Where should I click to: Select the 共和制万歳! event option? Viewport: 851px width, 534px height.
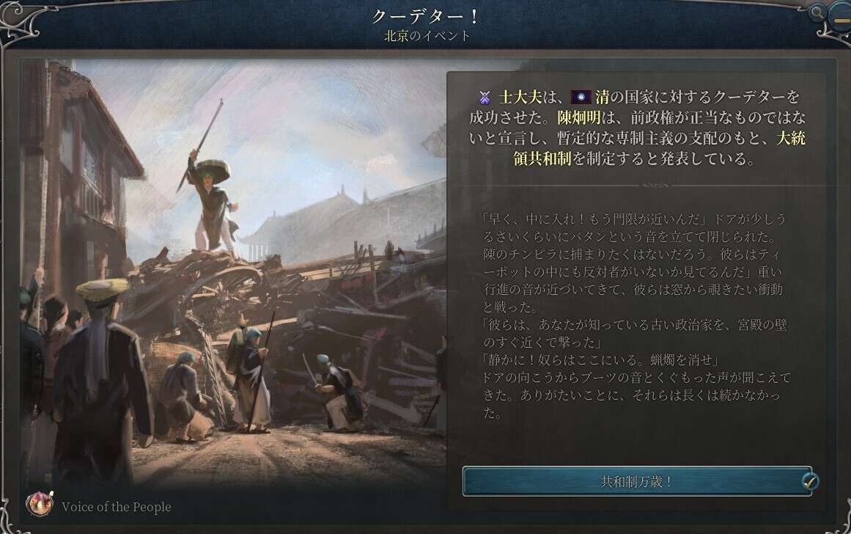[x=637, y=481]
